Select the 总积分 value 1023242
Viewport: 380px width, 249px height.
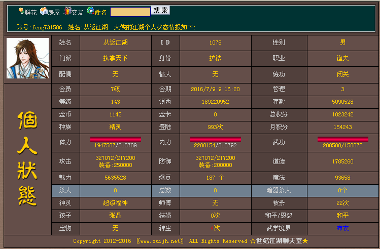(342, 114)
